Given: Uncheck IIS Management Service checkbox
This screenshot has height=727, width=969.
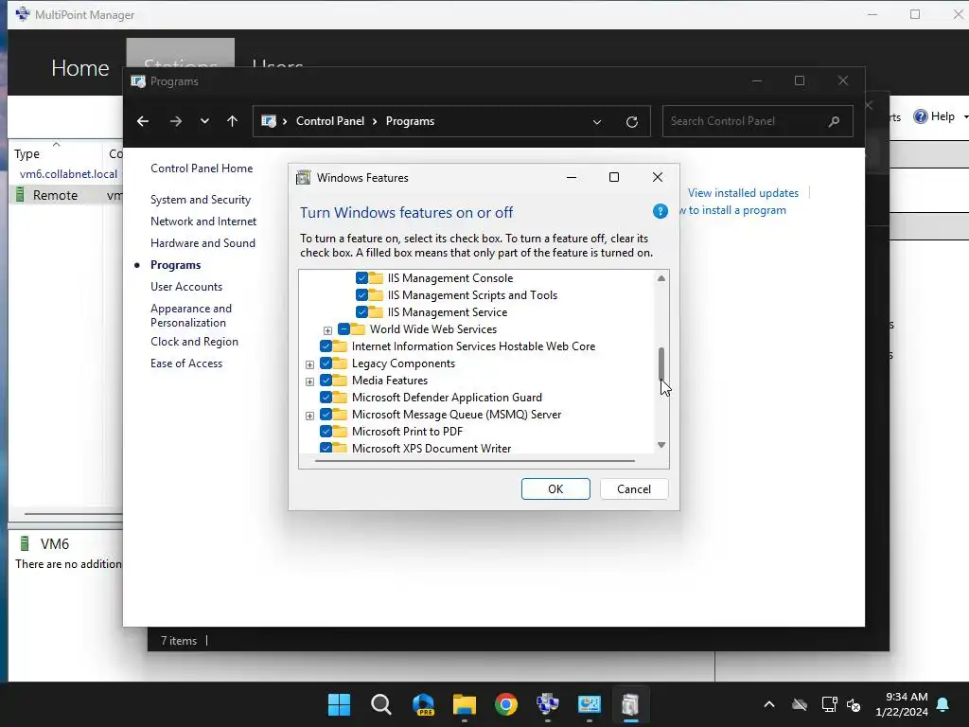Looking at the screenshot, I should [x=362, y=312].
